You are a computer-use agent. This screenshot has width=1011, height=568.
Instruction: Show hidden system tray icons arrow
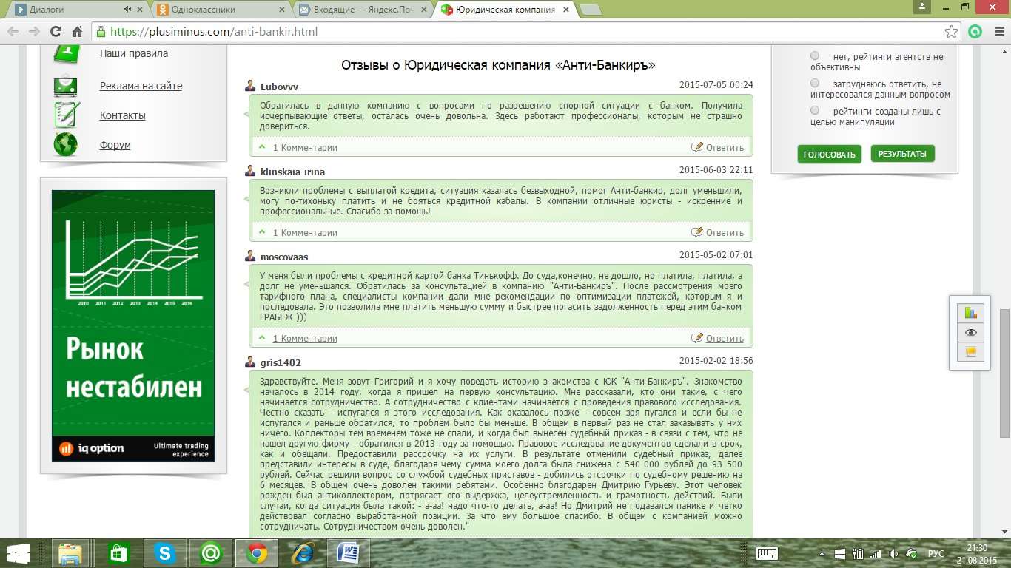(821, 553)
